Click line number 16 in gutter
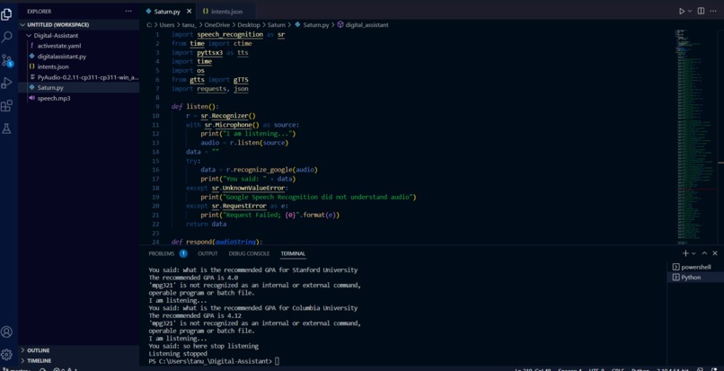 [155, 170]
